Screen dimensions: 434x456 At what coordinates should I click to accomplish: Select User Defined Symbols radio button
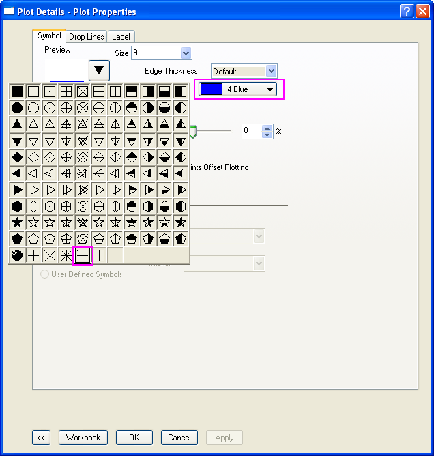(46, 274)
